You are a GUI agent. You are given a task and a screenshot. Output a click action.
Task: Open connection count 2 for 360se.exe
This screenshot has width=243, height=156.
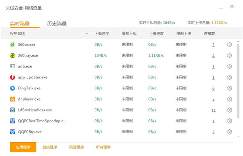(213, 45)
